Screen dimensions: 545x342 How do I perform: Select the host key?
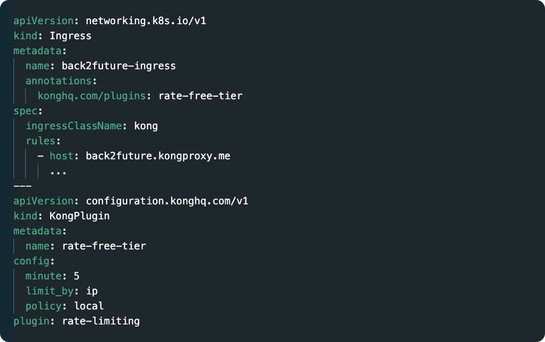62,156
